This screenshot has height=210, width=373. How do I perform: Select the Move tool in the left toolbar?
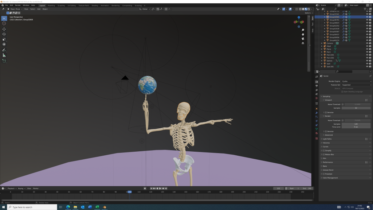4,29
